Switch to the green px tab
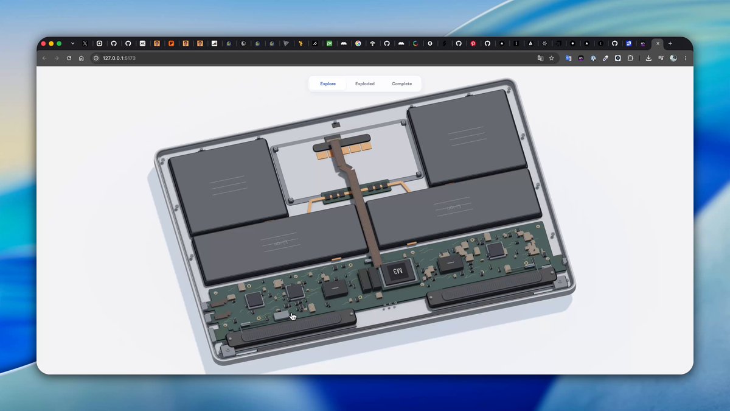Image resolution: width=730 pixels, height=411 pixels. [x=329, y=43]
